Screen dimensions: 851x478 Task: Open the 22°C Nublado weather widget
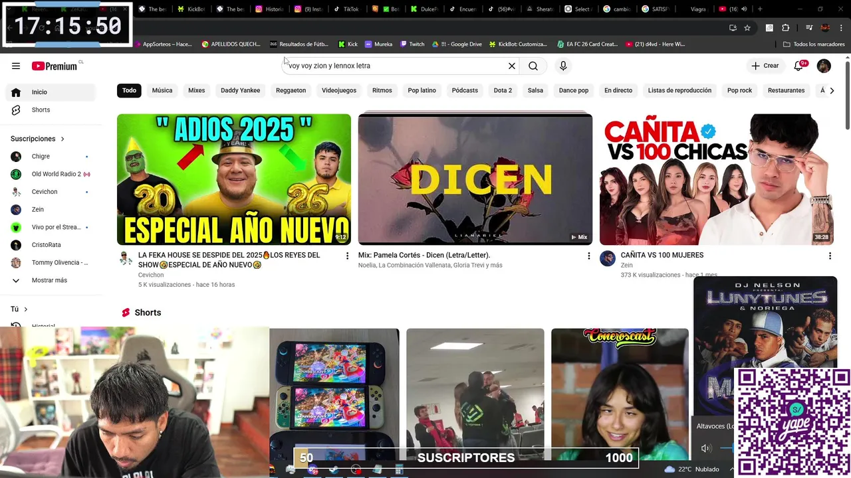point(691,469)
